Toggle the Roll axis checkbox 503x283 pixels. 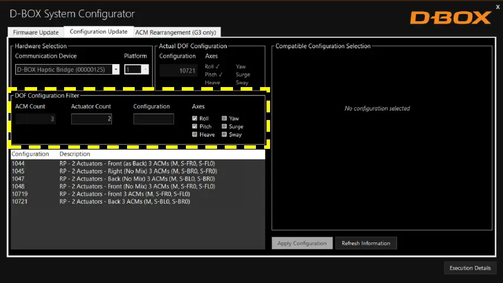pos(195,118)
